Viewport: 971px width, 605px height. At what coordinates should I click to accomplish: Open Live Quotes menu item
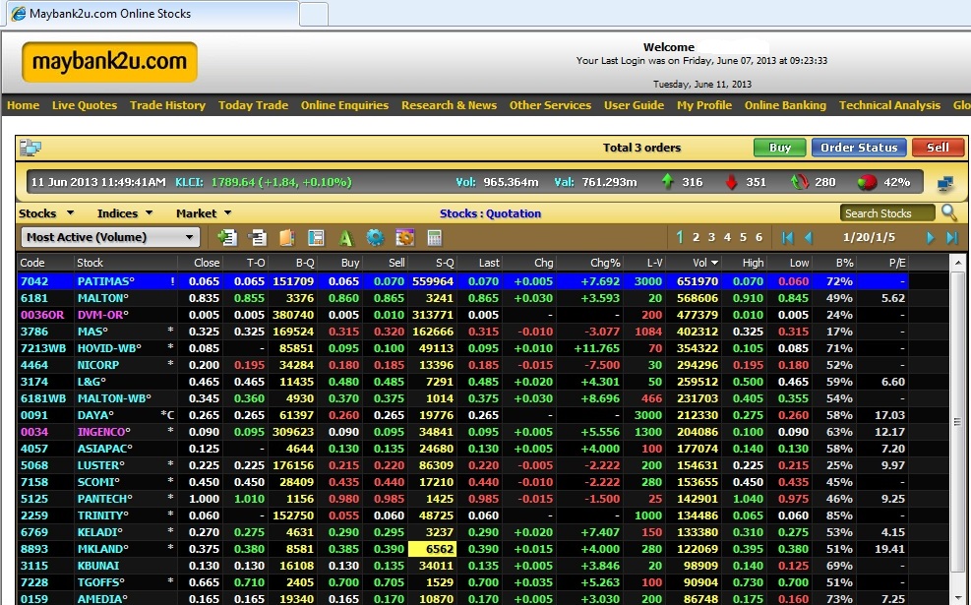click(85, 105)
